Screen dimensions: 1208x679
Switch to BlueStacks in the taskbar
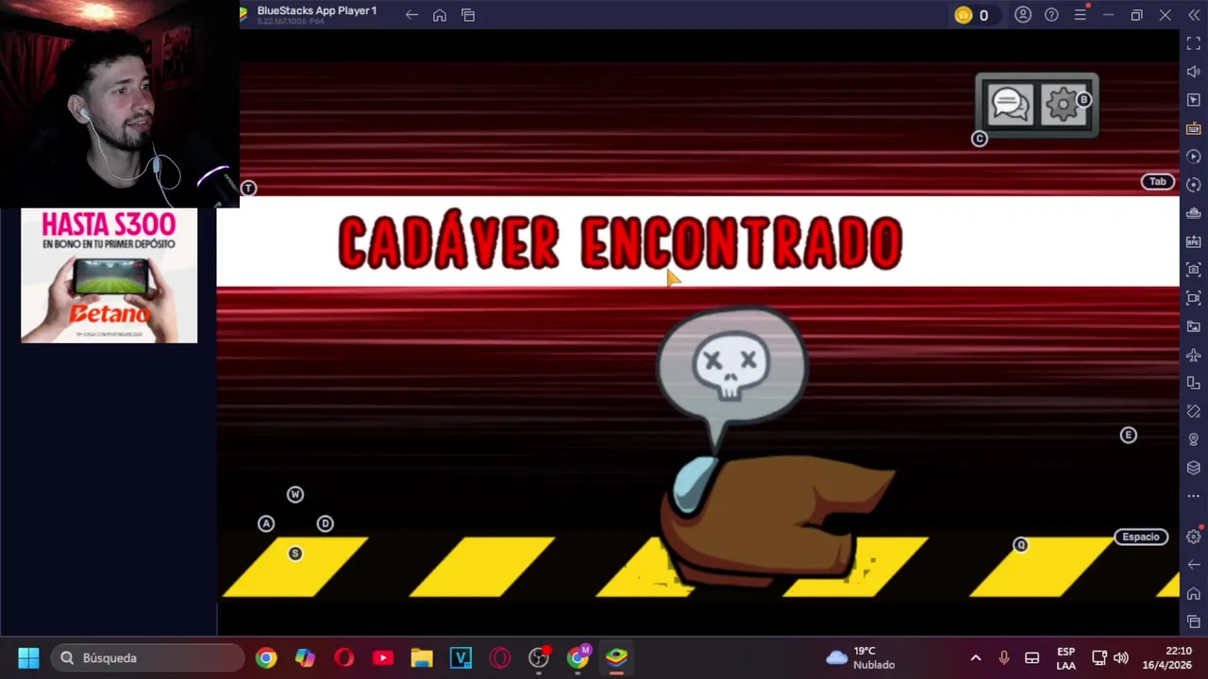tap(616, 657)
